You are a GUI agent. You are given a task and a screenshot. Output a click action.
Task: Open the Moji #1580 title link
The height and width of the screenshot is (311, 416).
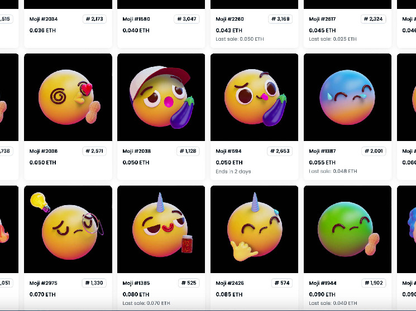coord(136,19)
